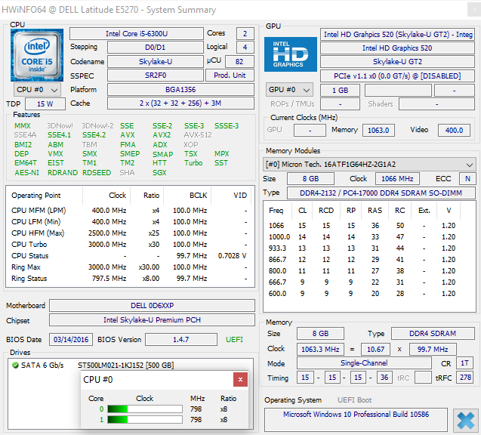Close the CPU #0 clock popup

pyautogui.click(x=240, y=379)
